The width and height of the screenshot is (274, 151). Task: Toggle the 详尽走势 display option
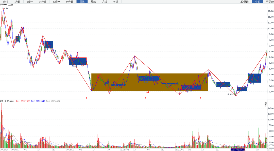(x=270, y=2)
